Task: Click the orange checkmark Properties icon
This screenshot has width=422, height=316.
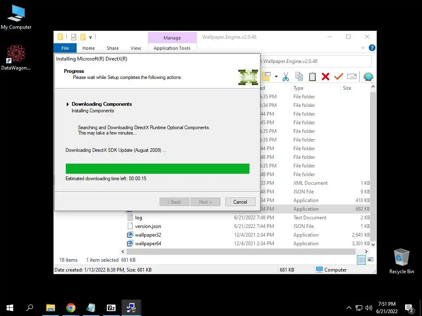Action: 339,77
